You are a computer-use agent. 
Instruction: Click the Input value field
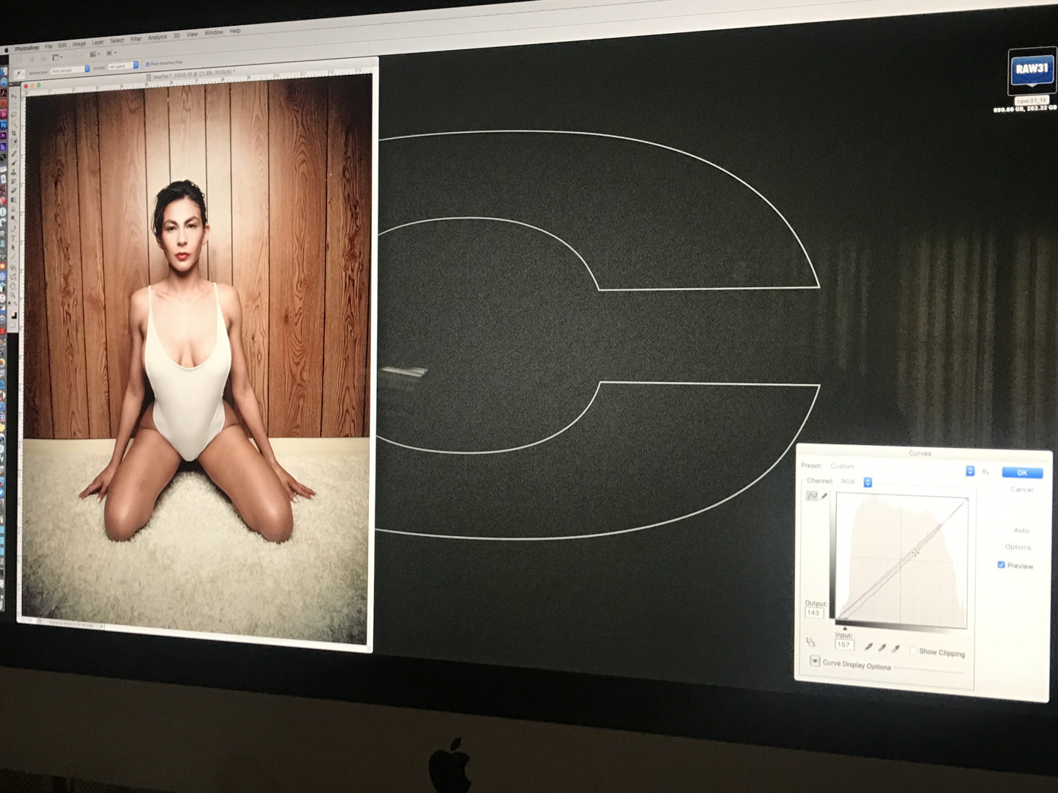point(844,644)
